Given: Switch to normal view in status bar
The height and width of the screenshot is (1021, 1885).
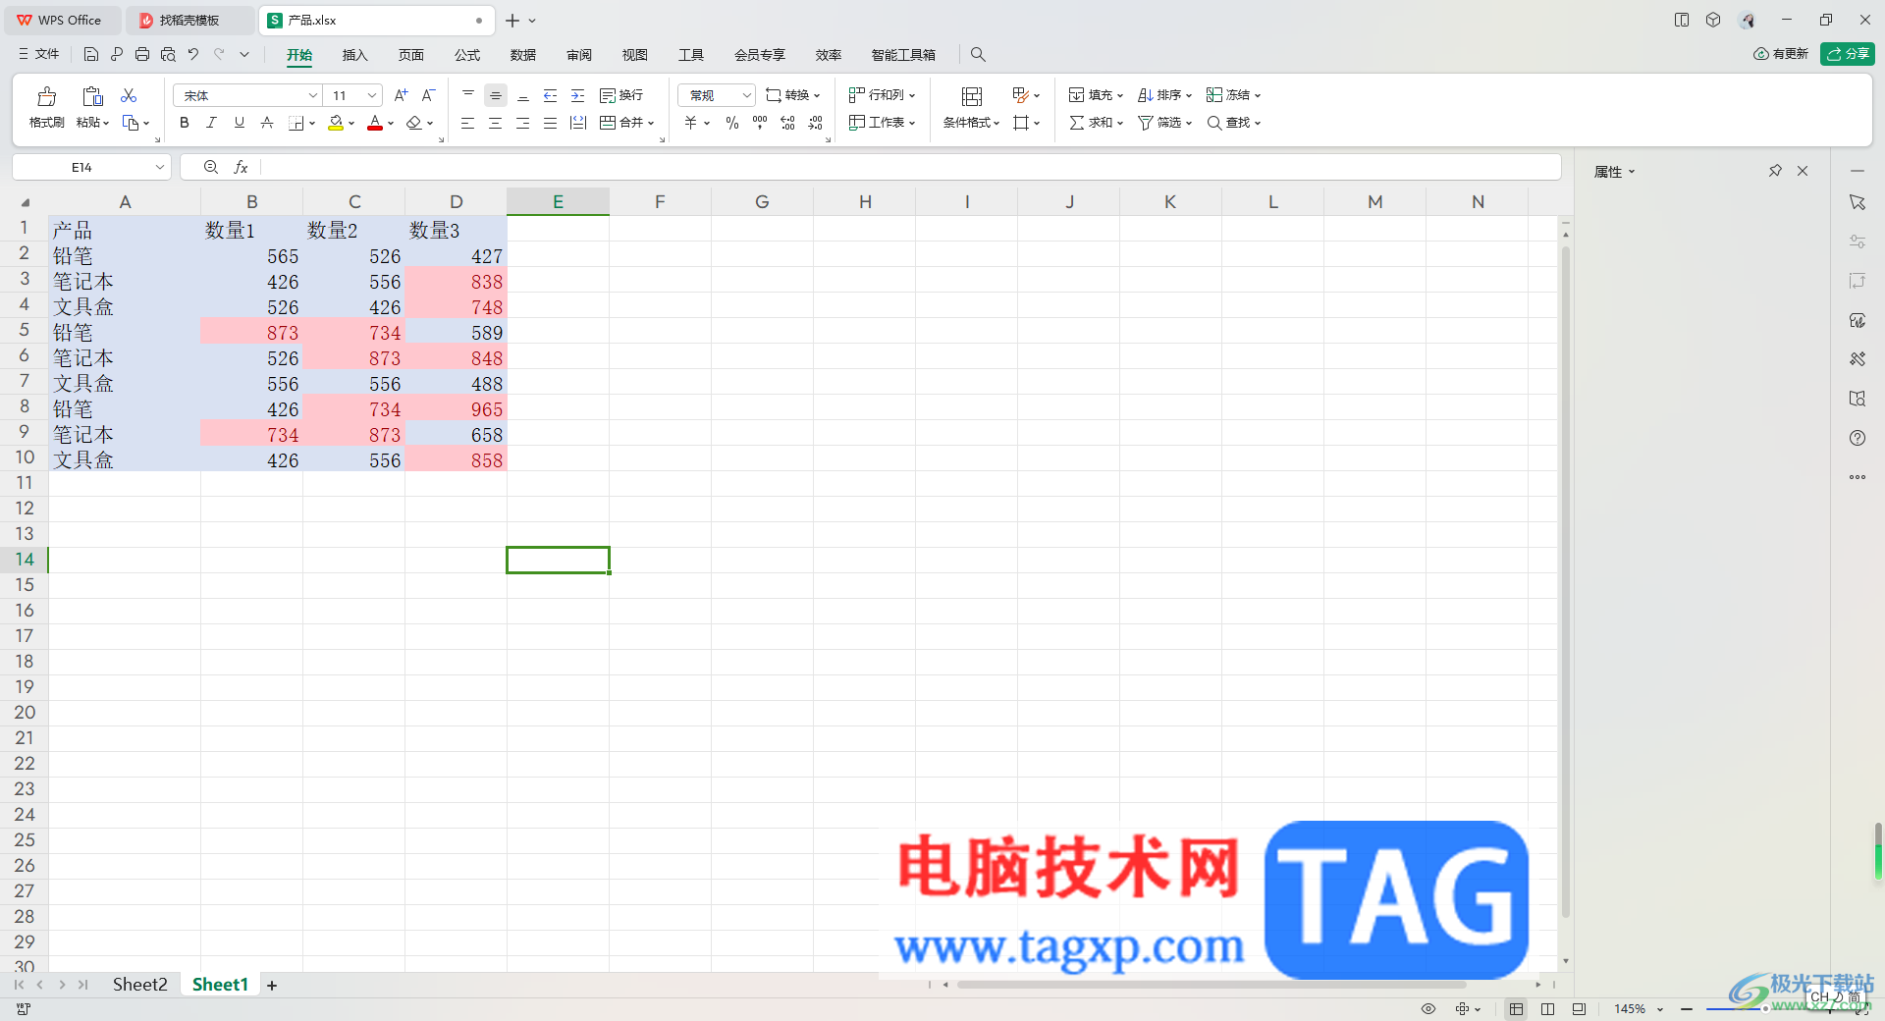Looking at the screenshot, I should click(x=1517, y=1008).
